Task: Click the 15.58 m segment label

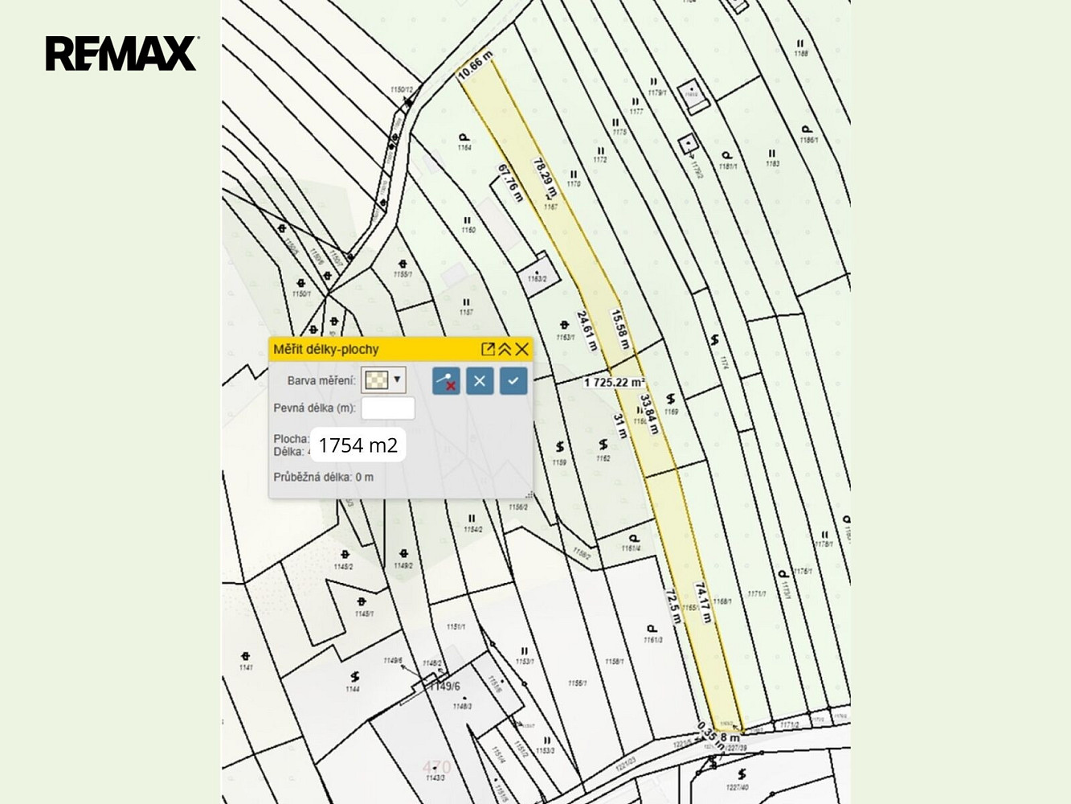Action: [x=619, y=330]
